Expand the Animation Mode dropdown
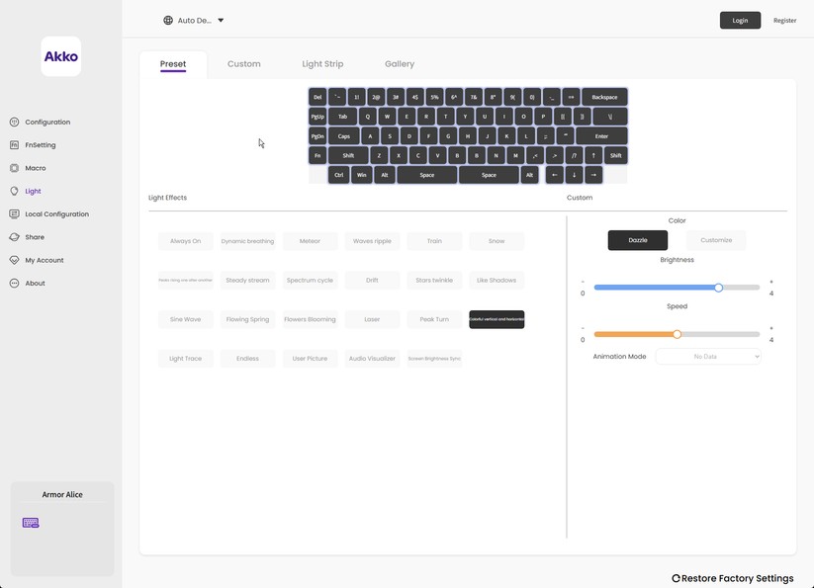This screenshot has height=588, width=814. (x=708, y=356)
